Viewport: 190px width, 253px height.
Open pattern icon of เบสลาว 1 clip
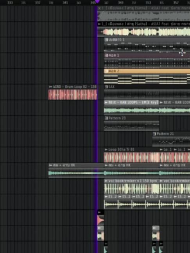106,39
